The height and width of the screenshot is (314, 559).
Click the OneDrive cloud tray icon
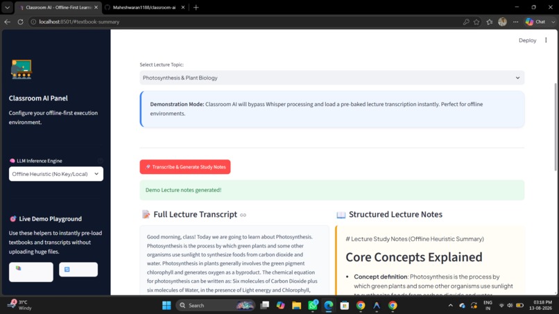(x=463, y=306)
